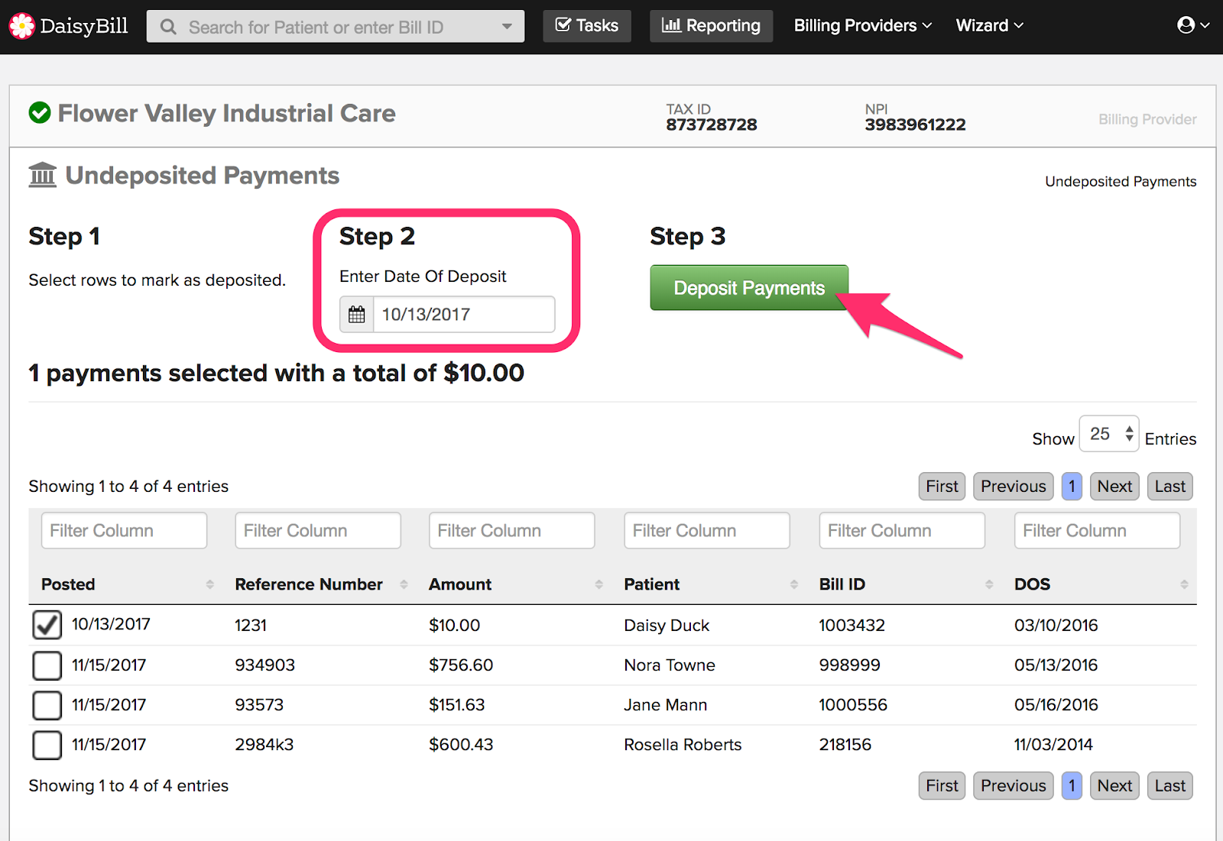1223x841 pixels.
Task: Open the Billing Providers dropdown menu
Action: tap(863, 25)
